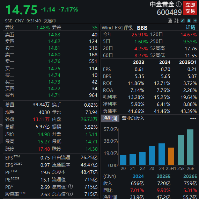Switch to the 净利润 tab
Image resolution: width=199 pixels, height=199 pixels.
point(110,118)
